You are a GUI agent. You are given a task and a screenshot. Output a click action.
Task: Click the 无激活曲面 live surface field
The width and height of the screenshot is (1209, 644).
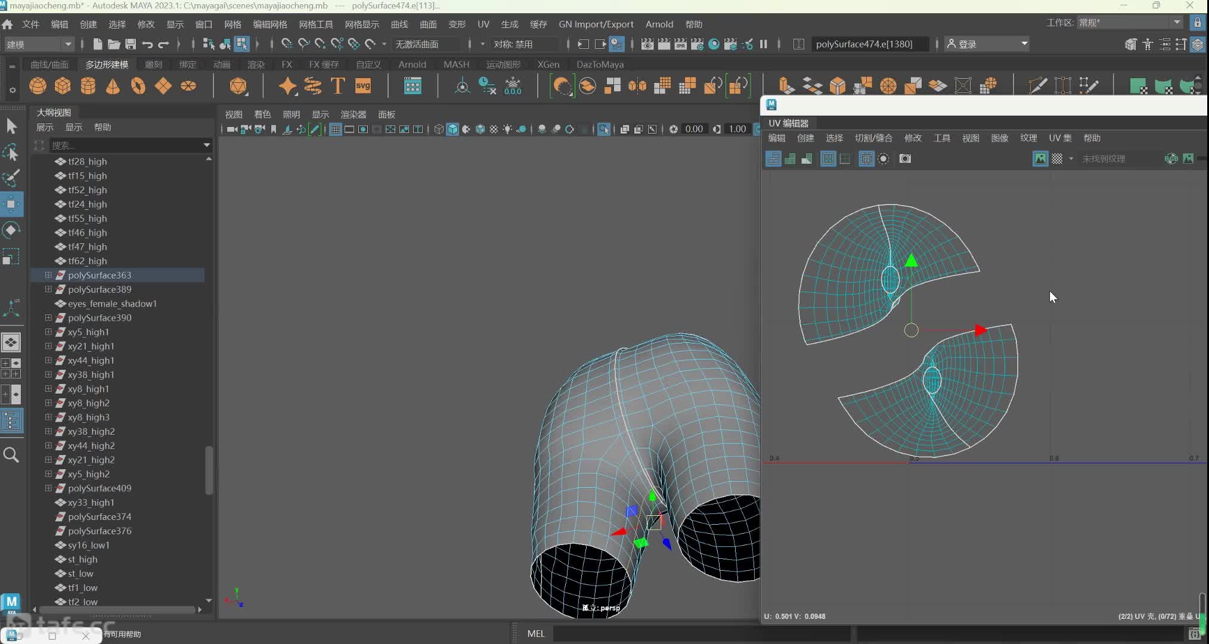pos(426,44)
